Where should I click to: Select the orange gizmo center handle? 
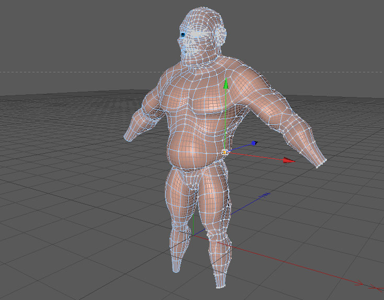click(x=224, y=153)
